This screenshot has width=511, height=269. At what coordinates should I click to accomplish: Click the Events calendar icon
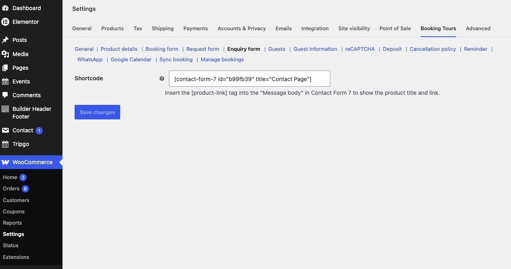pos(5,81)
